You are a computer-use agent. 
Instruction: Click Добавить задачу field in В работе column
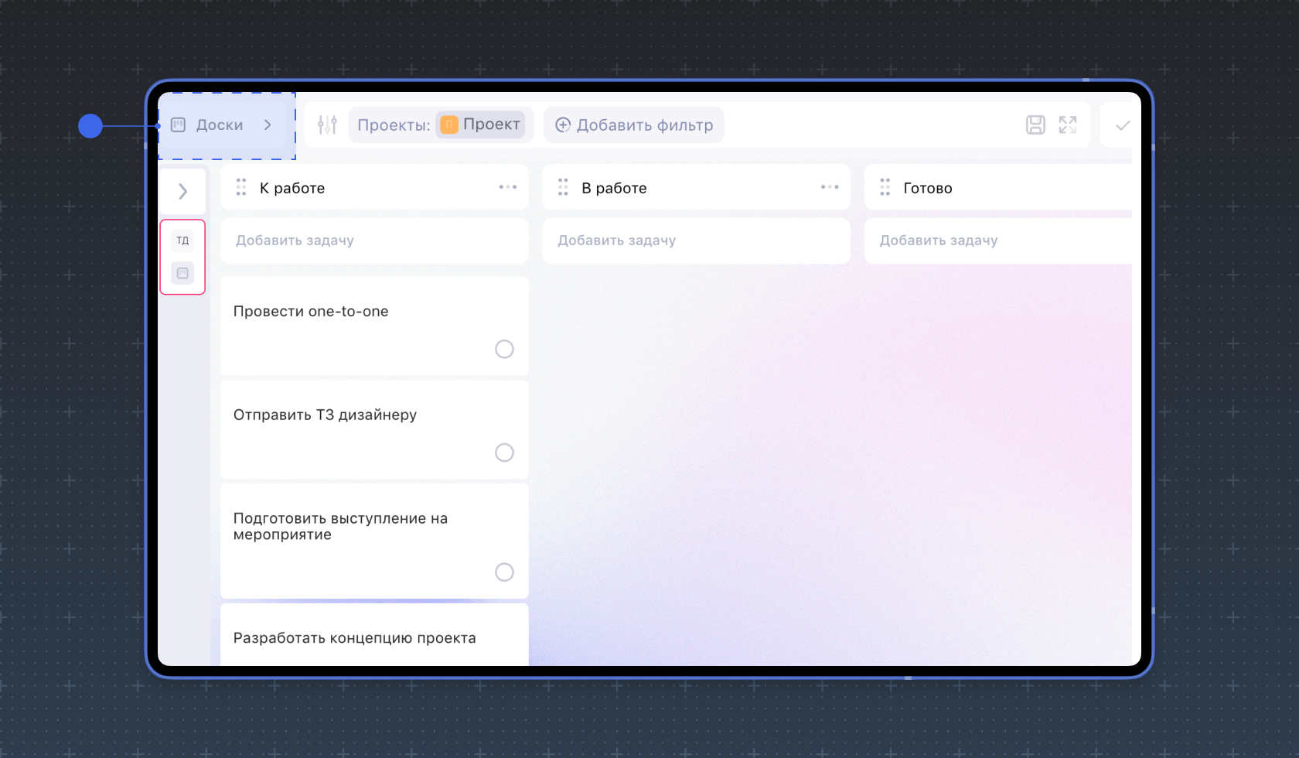click(x=696, y=241)
